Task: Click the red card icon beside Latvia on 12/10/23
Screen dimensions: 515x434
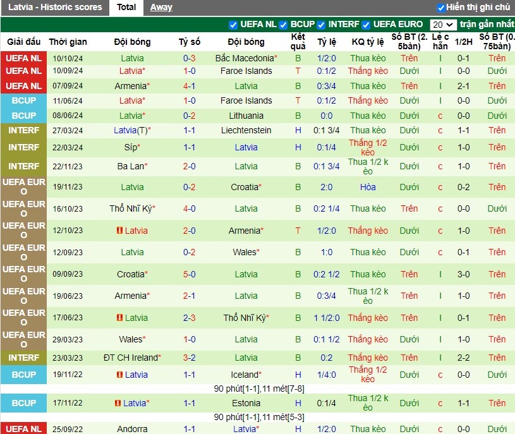Action: click(119, 231)
